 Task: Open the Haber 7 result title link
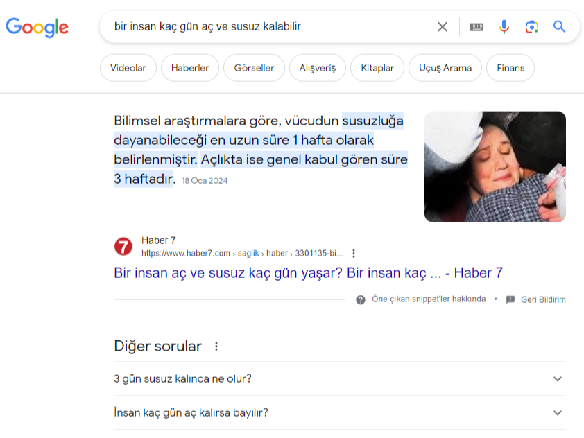[308, 273]
